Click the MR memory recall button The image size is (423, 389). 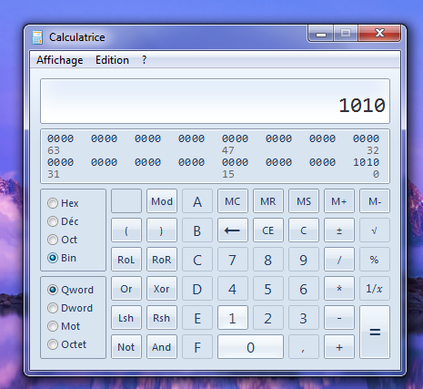click(x=268, y=201)
